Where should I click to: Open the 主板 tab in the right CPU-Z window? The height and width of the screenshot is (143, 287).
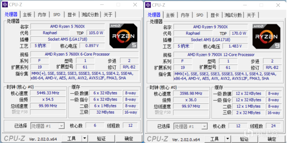coord(170,15)
